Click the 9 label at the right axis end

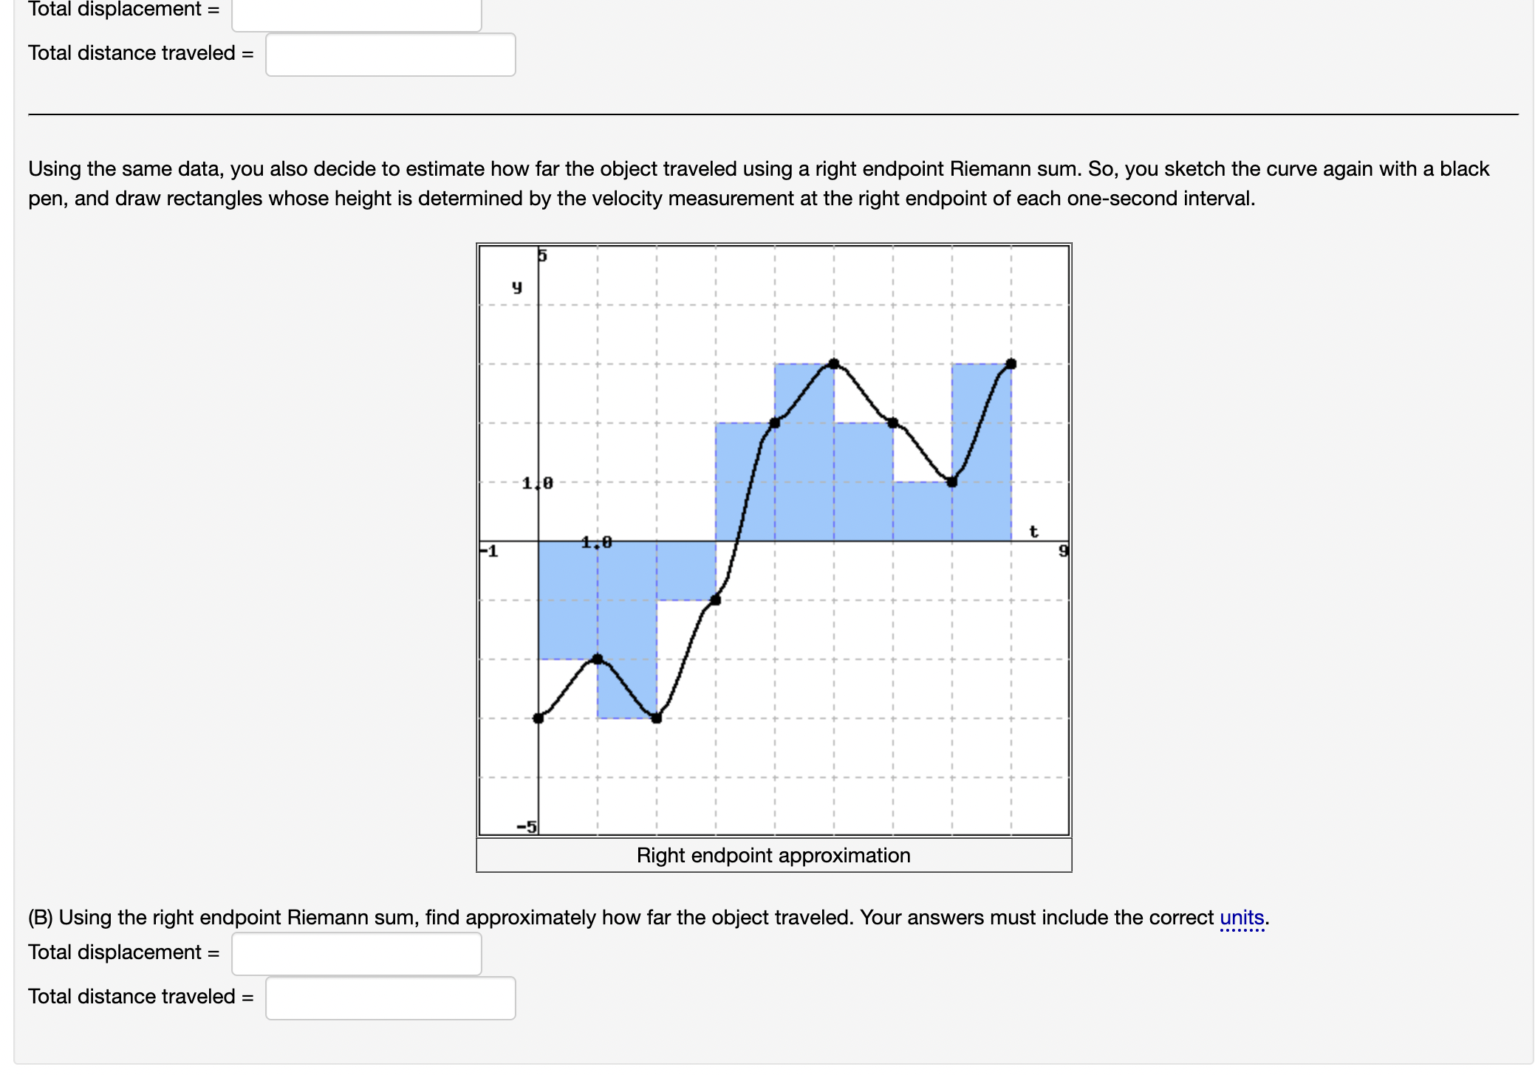coord(1061,549)
